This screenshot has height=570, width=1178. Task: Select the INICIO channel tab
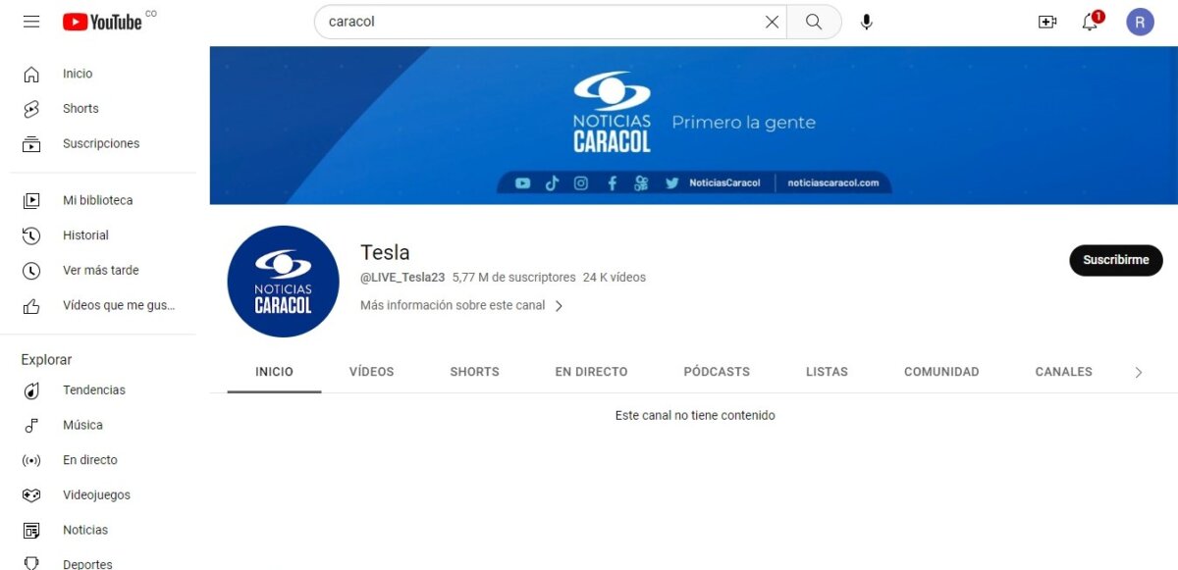click(274, 372)
